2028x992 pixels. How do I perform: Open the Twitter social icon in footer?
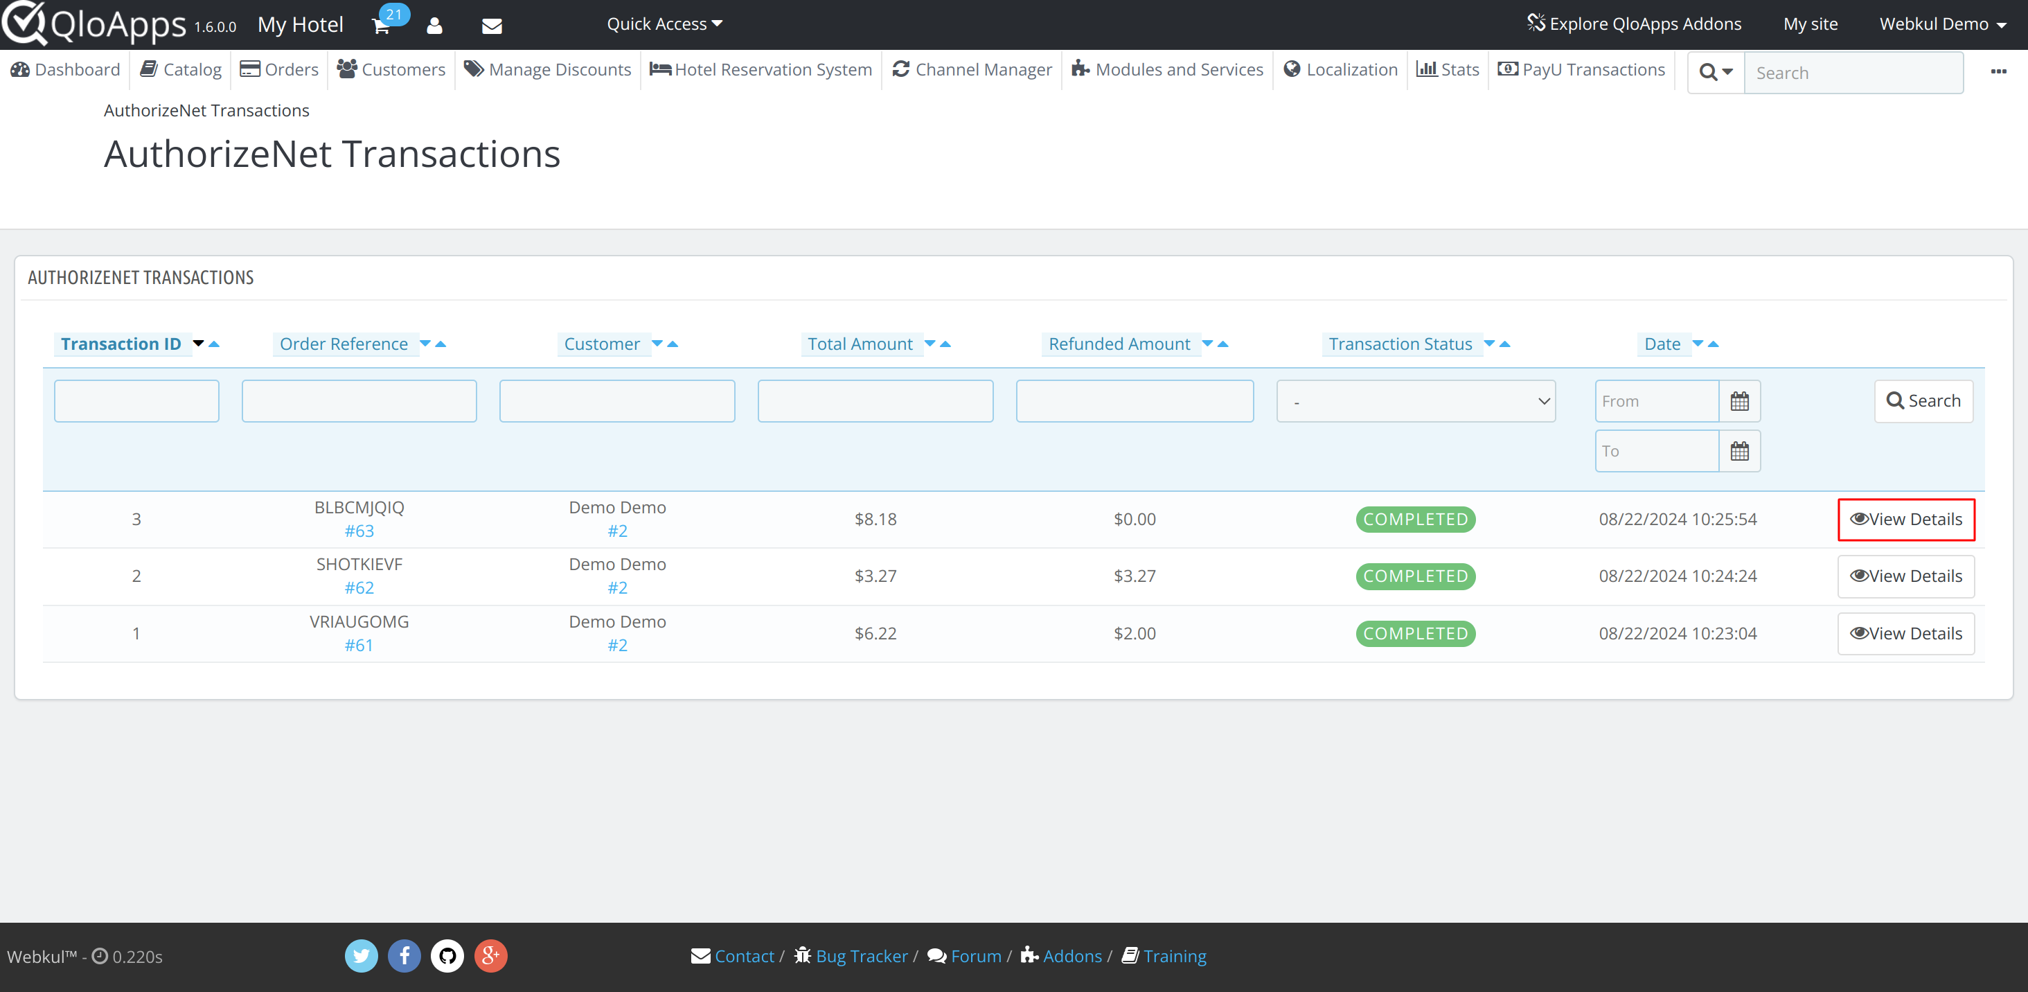[x=362, y=956]
